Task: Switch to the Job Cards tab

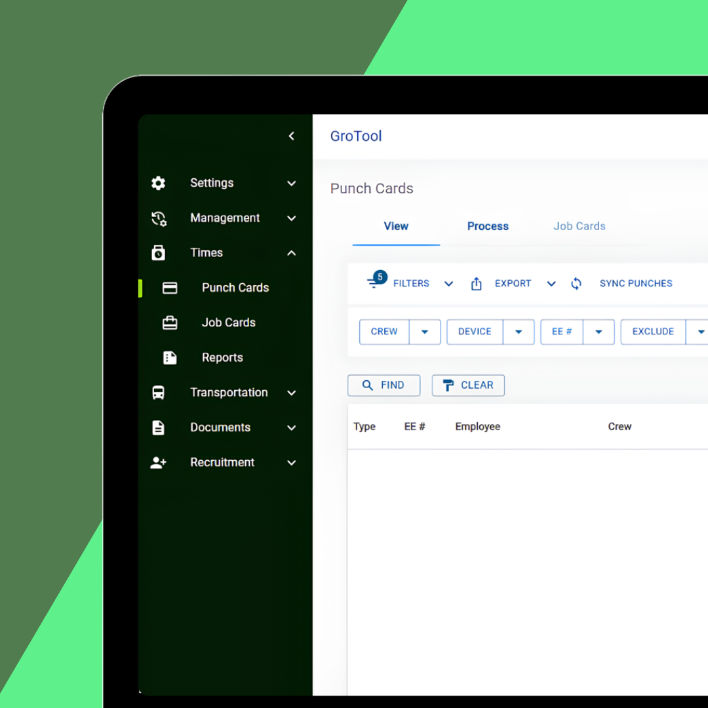Action: click(580, 226)
